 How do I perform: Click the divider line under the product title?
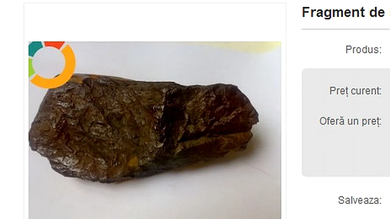[346, 29]
